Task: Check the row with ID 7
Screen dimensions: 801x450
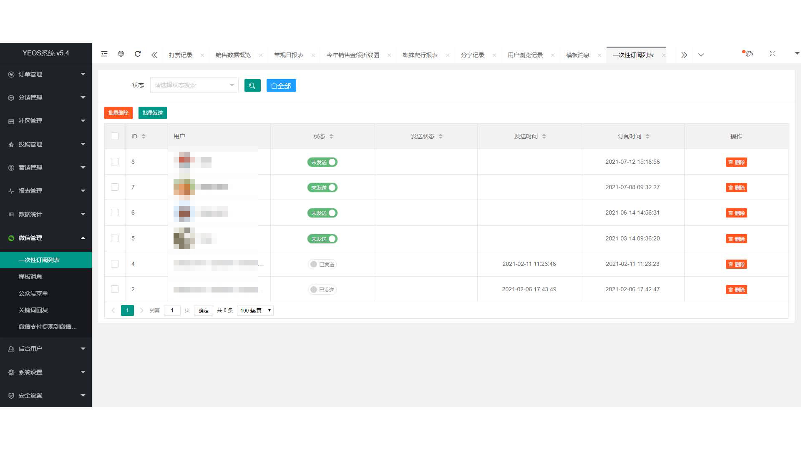Action: [115, 187]
